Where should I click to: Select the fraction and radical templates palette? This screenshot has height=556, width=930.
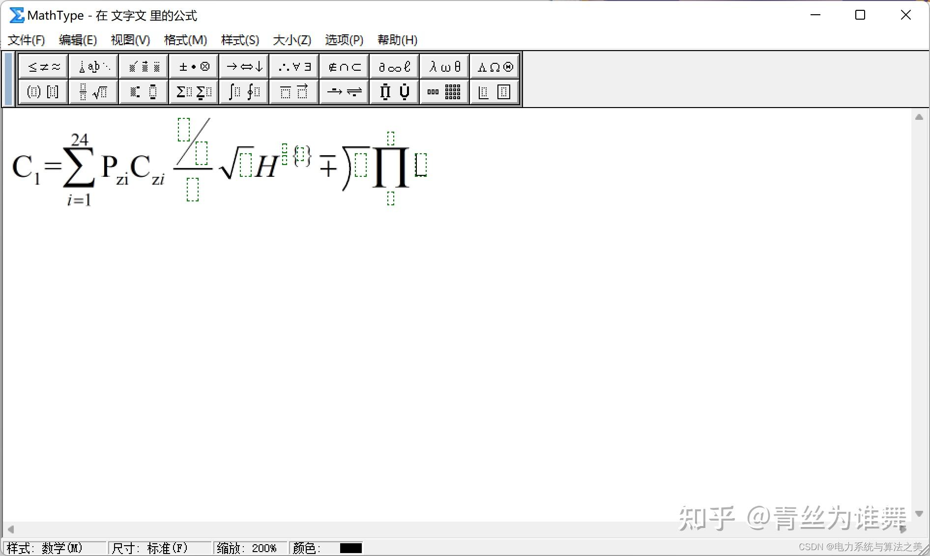(93, 92)
